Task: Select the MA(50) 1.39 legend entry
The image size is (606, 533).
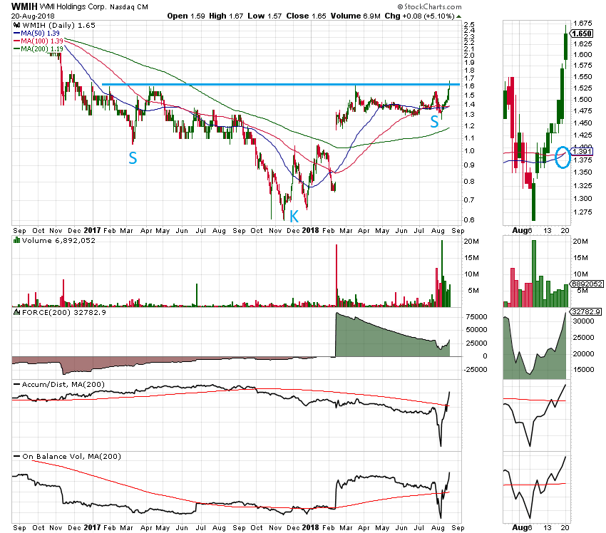Action: pos(36,33)
